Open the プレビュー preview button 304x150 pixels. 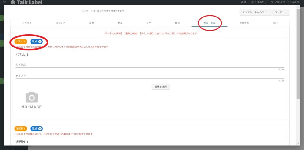coord(281,12)
